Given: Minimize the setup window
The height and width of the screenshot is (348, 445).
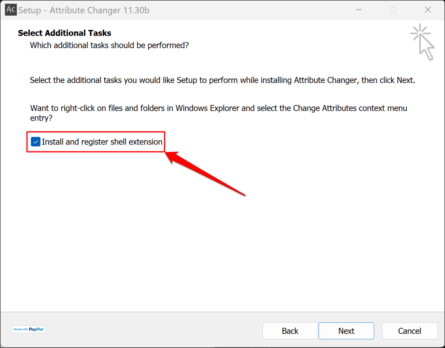Looking at the screenshot, I should (359, 10).
